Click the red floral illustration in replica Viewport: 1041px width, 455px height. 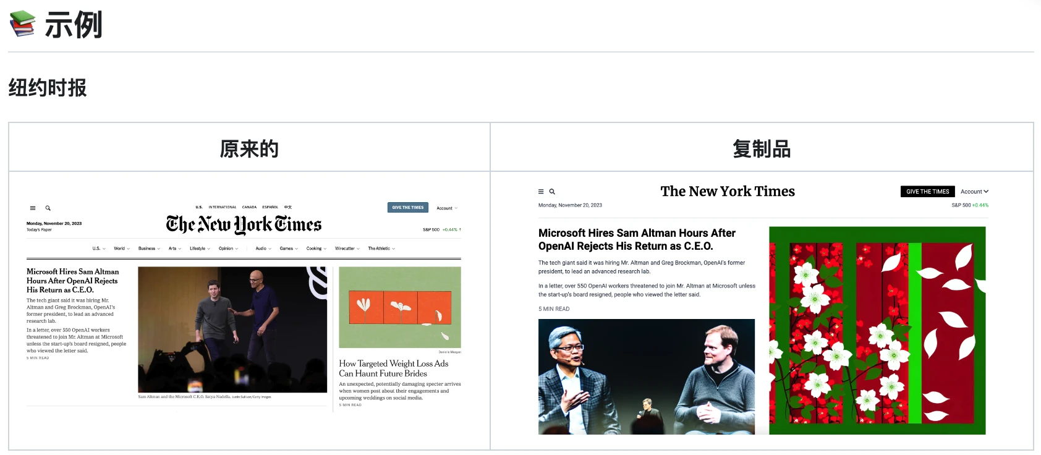tap(877, 330)
